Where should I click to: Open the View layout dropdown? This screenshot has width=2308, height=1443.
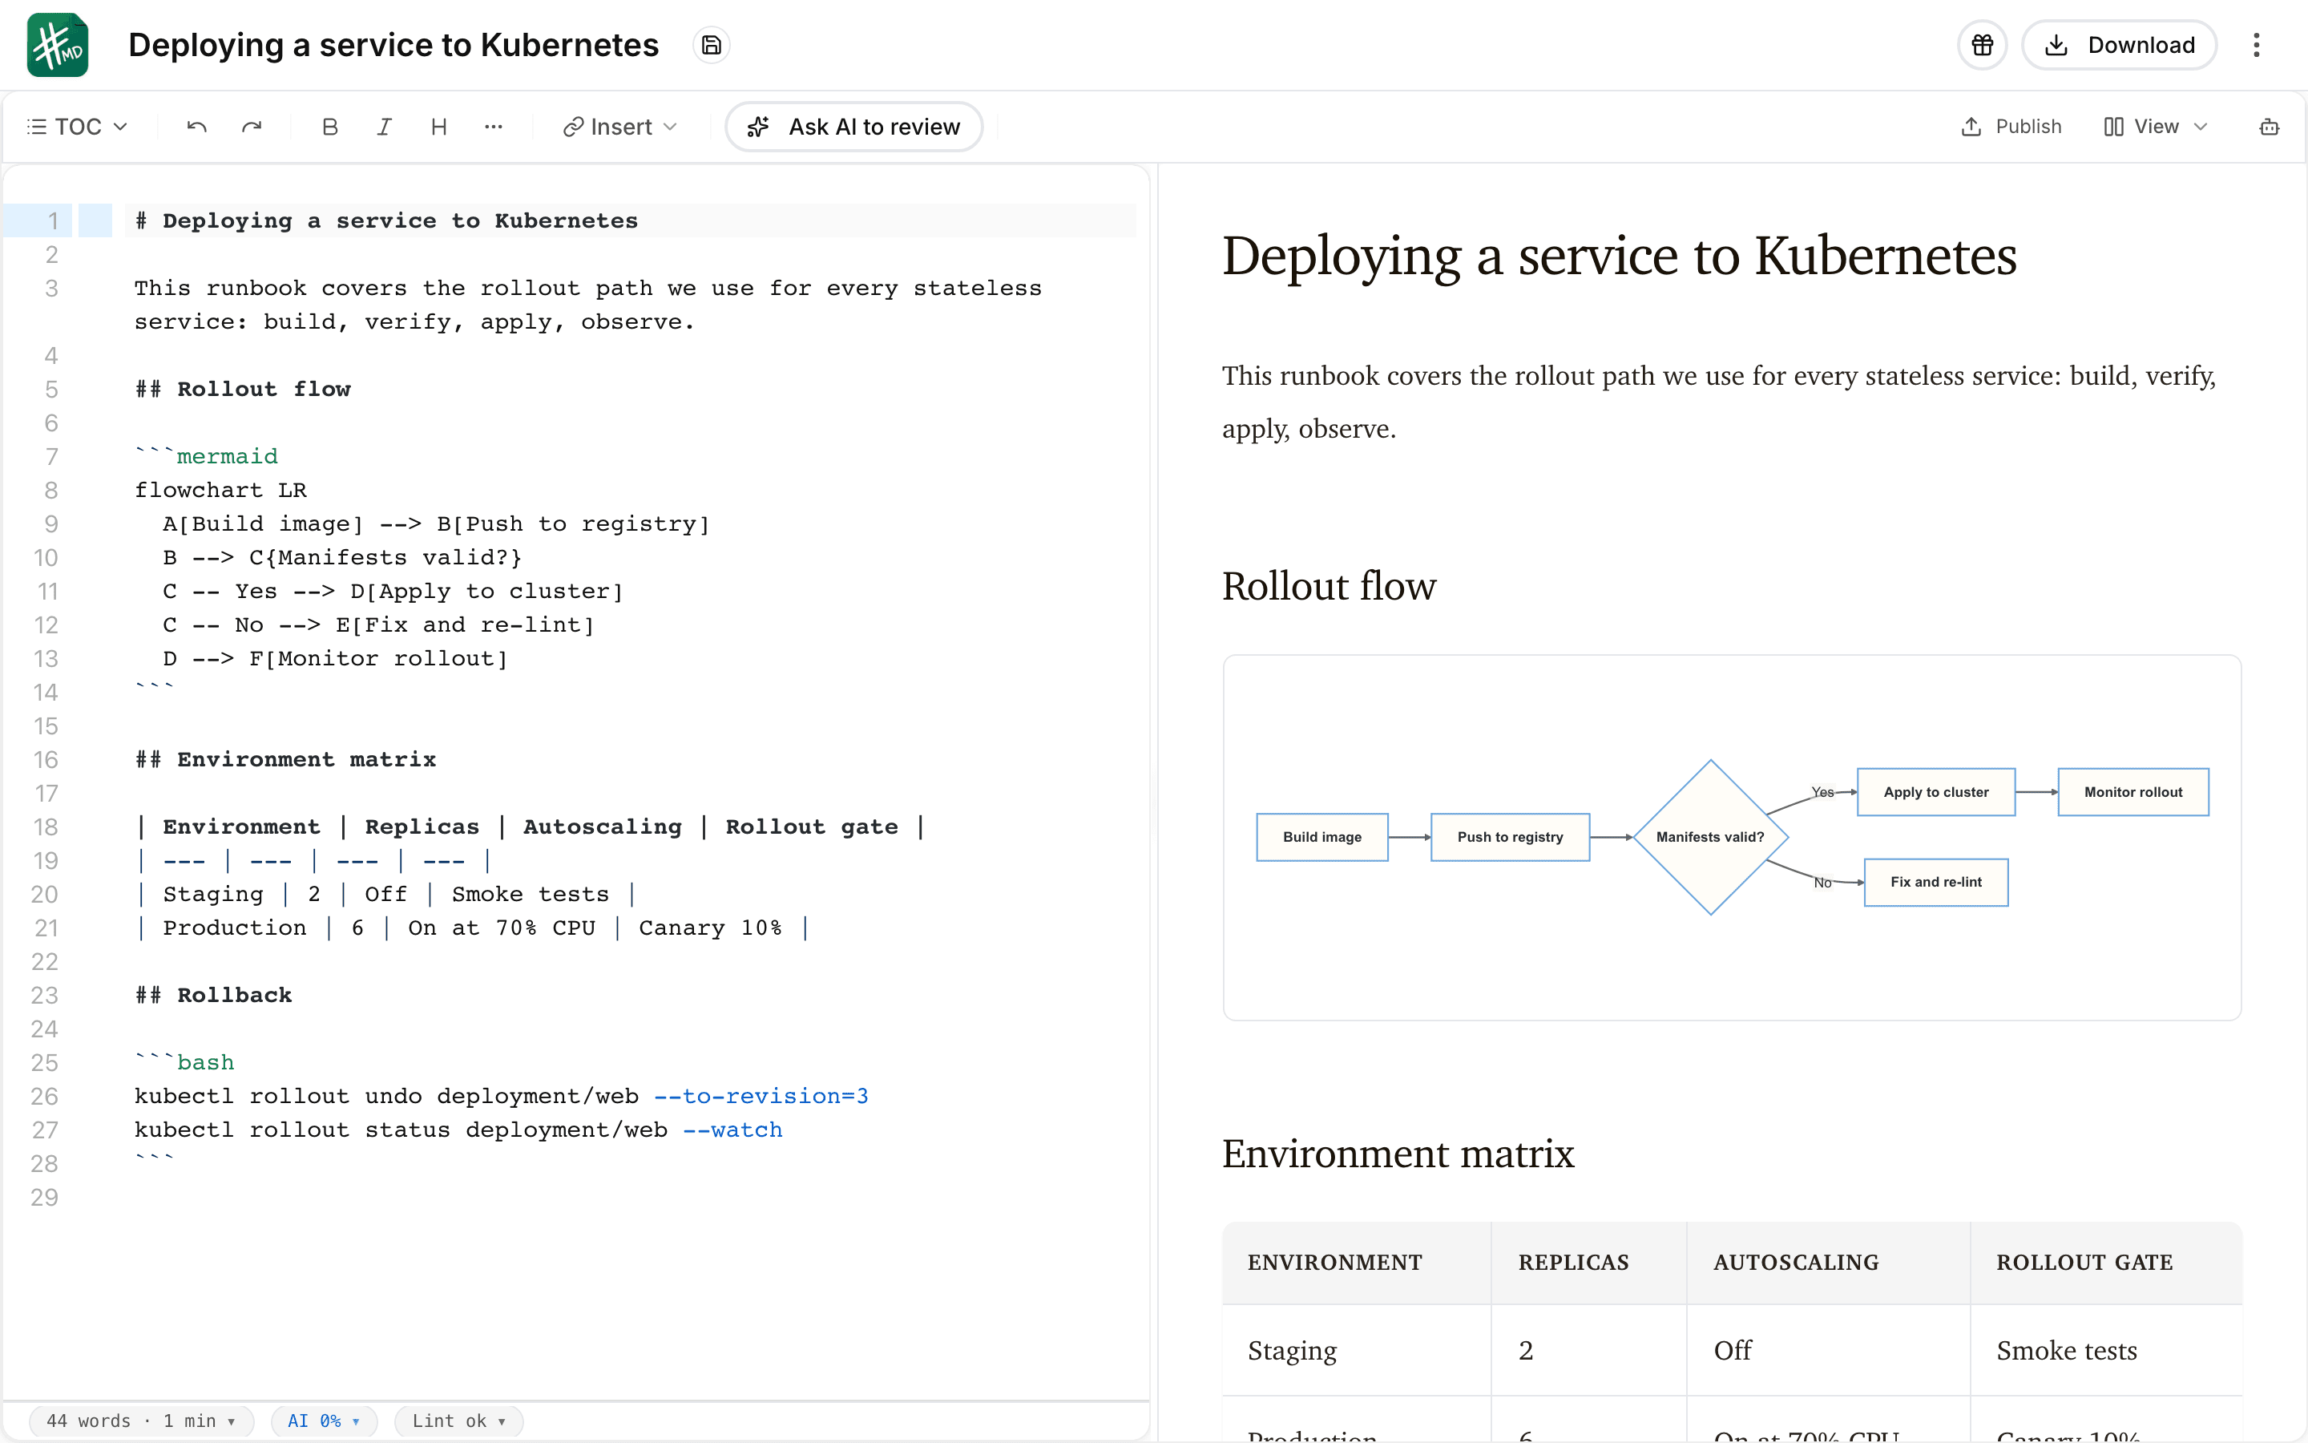[2156, 127]
